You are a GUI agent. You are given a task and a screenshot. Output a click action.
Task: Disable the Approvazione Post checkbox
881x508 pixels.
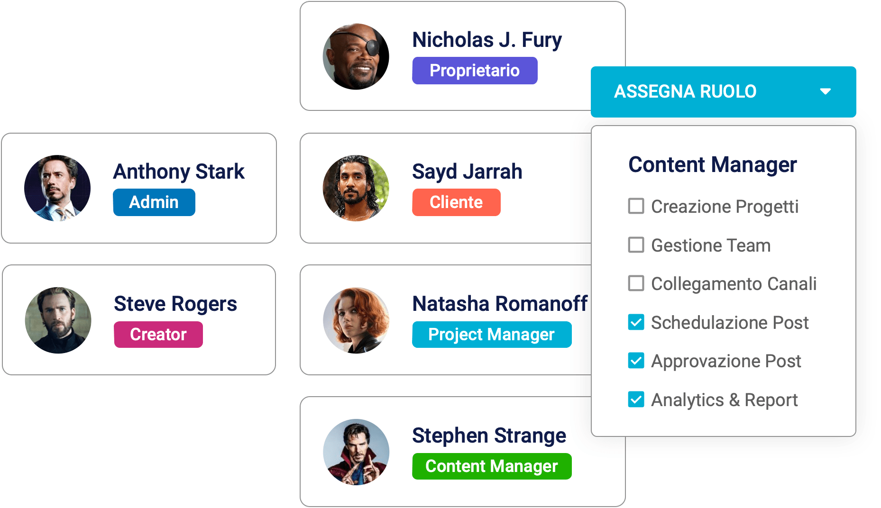(x=636, y=361)
